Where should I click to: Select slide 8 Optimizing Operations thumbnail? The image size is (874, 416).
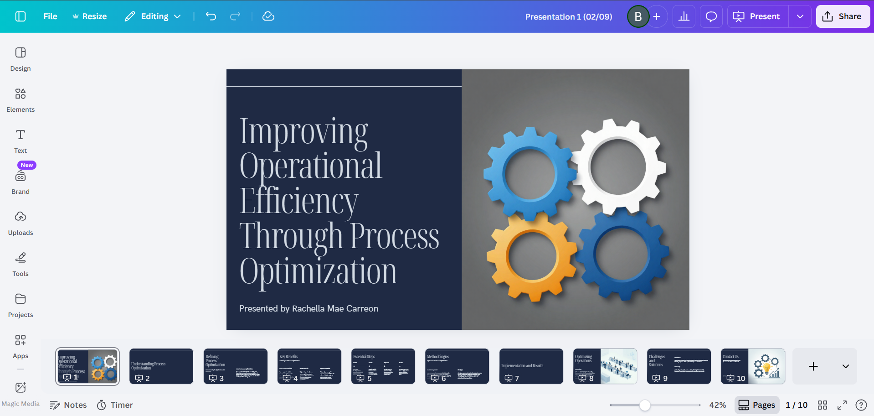[605, 366]
